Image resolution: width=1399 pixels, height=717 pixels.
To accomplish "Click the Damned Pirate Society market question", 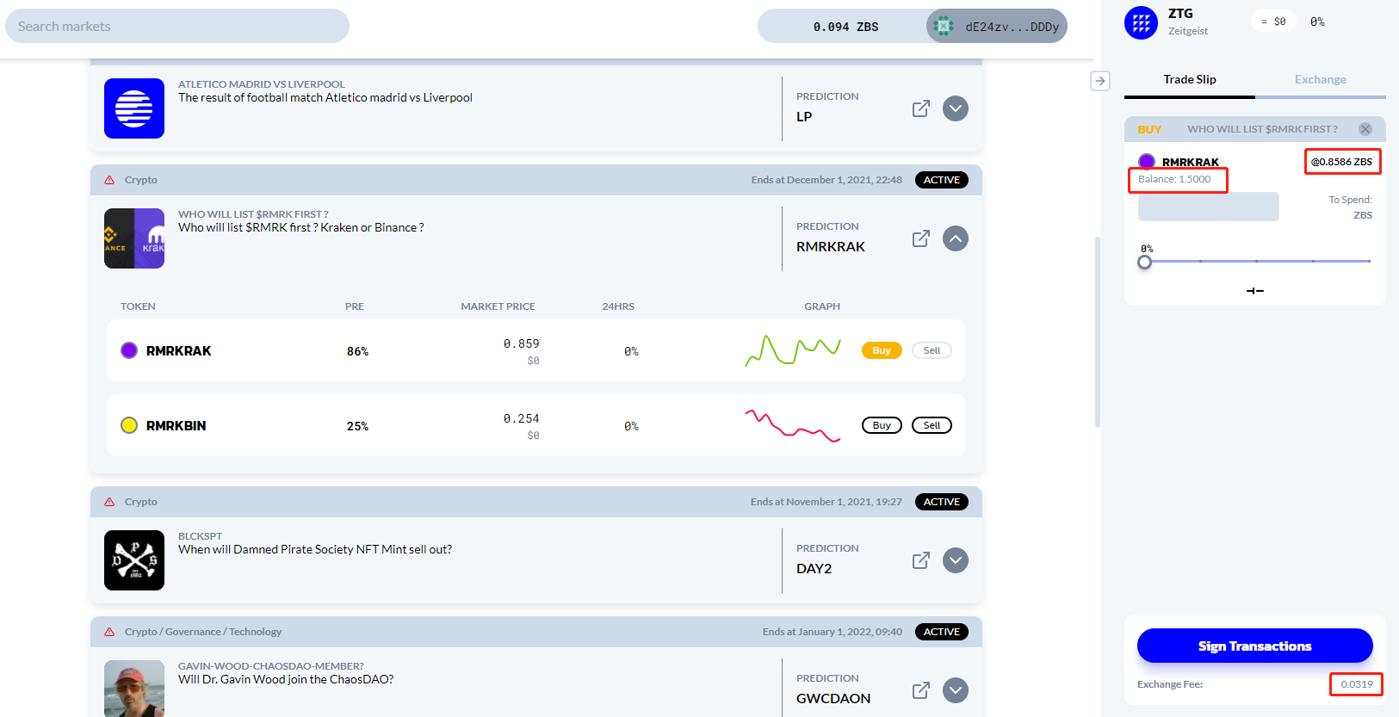I will point(315,549).
